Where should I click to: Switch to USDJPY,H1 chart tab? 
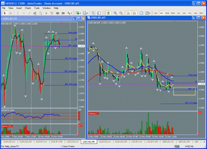click(137, 142)
